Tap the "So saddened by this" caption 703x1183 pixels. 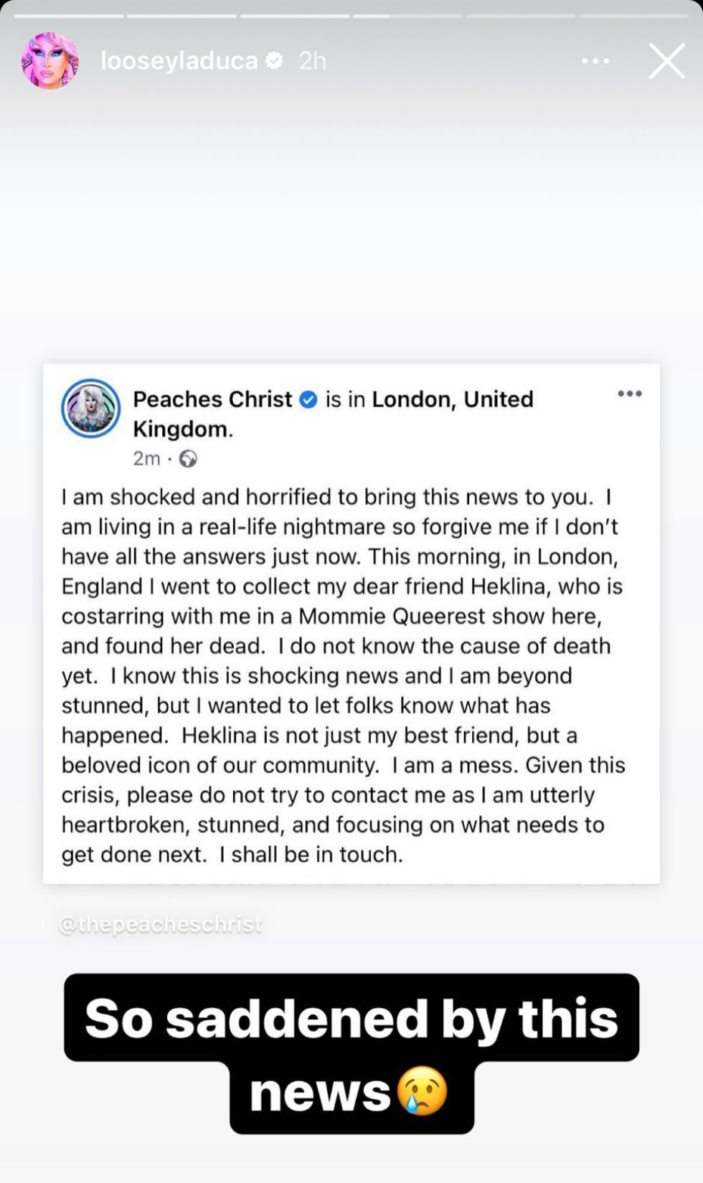(351, 1018)
